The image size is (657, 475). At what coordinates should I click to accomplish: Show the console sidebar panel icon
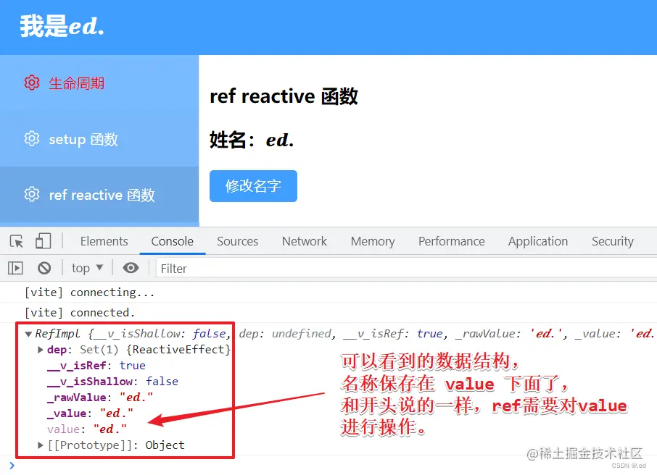pyautogui.click(x=15, y=268)
